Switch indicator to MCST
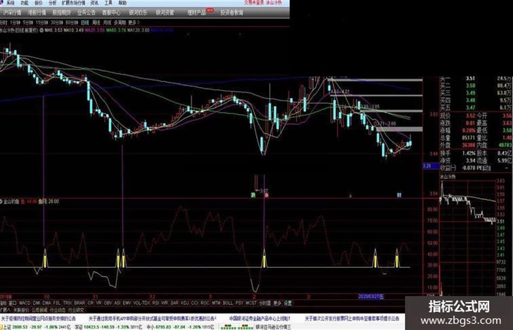This screenshot has height=330, width=513. point(251,303)
